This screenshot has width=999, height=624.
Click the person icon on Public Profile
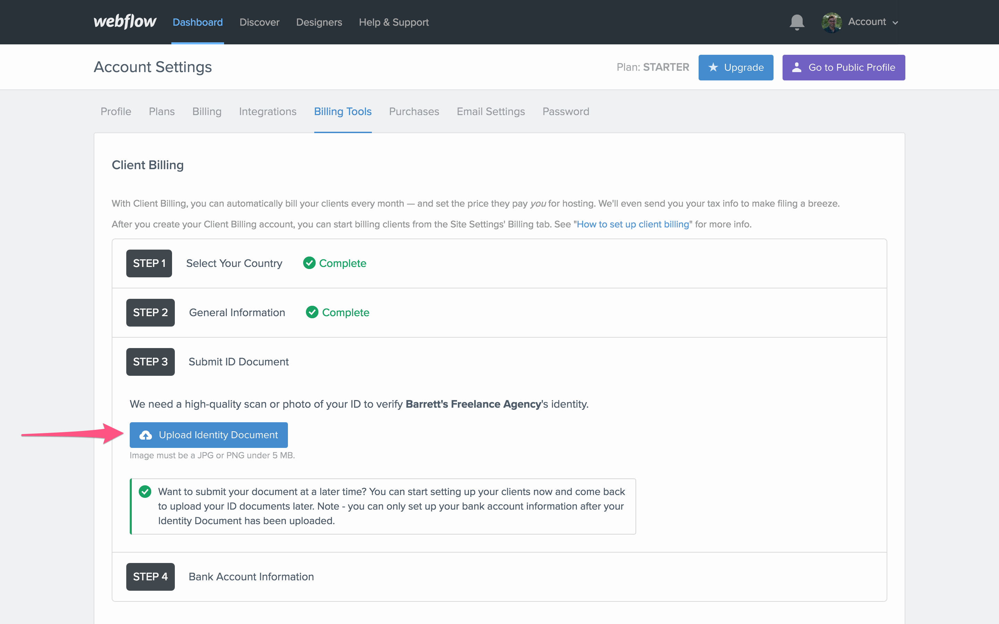(x=797, y=67)
